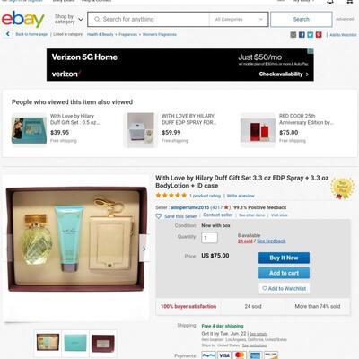Share listing via email icon
The image size is (359, 359).
[x=293, y=35]
